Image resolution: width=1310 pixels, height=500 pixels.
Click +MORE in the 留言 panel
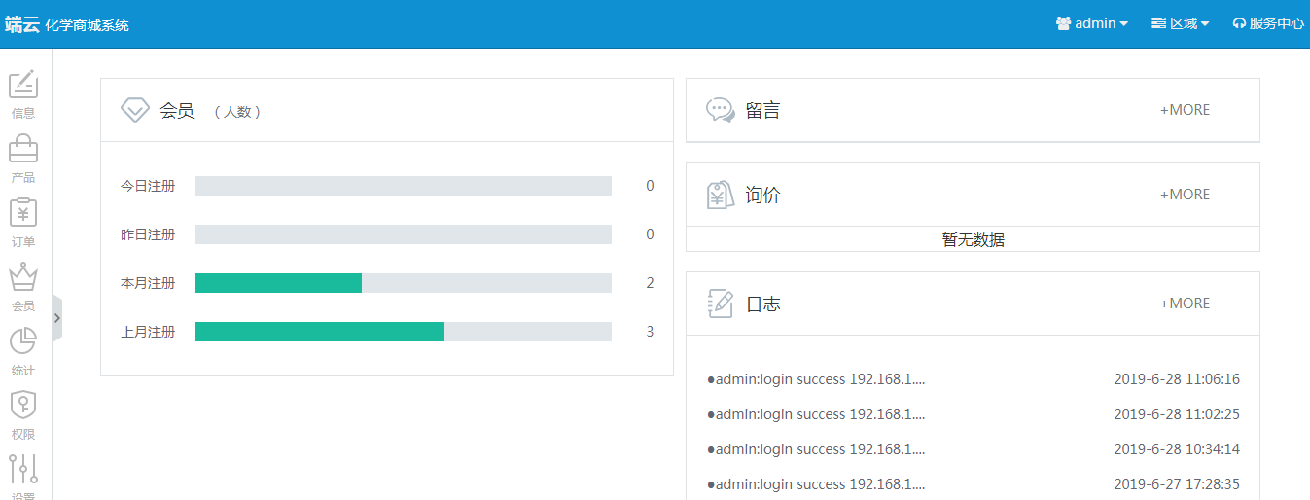pos(1185,110)
